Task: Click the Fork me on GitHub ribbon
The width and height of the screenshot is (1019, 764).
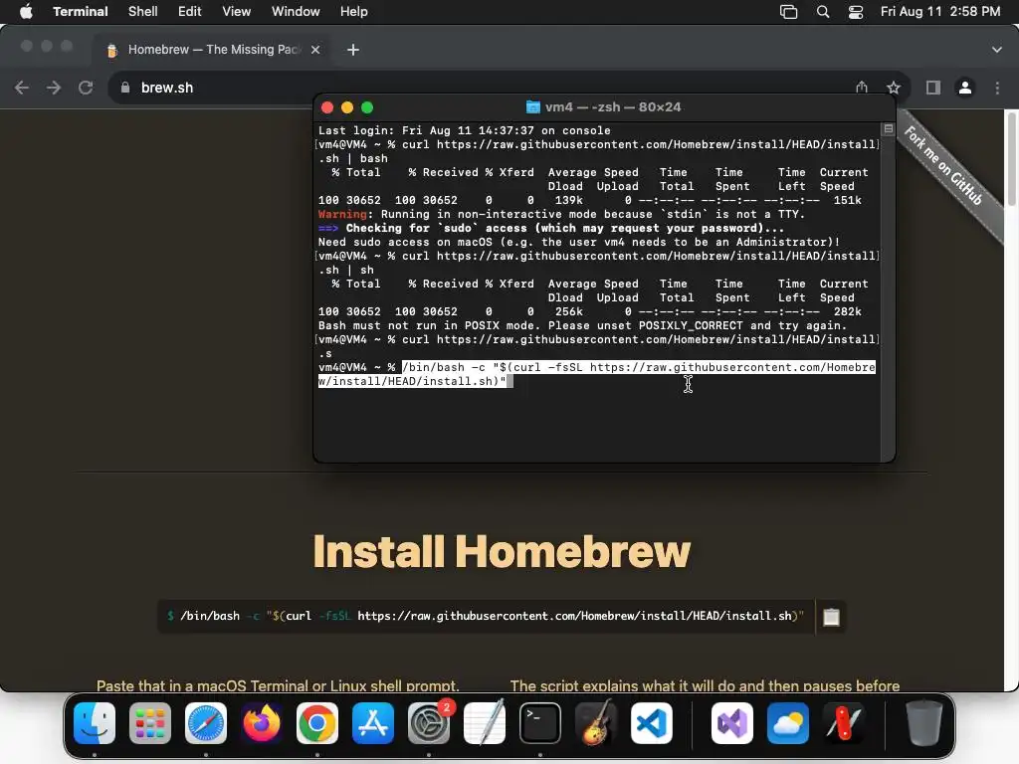Action: pos(943,166)
